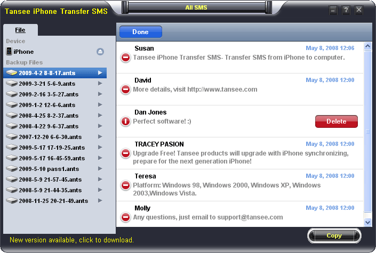Select backup file 2009-3-21 5-6-9.ants
The width and height of the screenshot is (376, 253).
(x=55, y=84)
